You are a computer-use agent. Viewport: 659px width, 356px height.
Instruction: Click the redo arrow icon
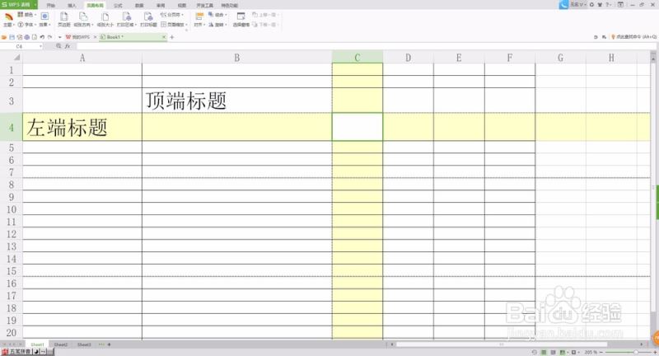(49, 37)
